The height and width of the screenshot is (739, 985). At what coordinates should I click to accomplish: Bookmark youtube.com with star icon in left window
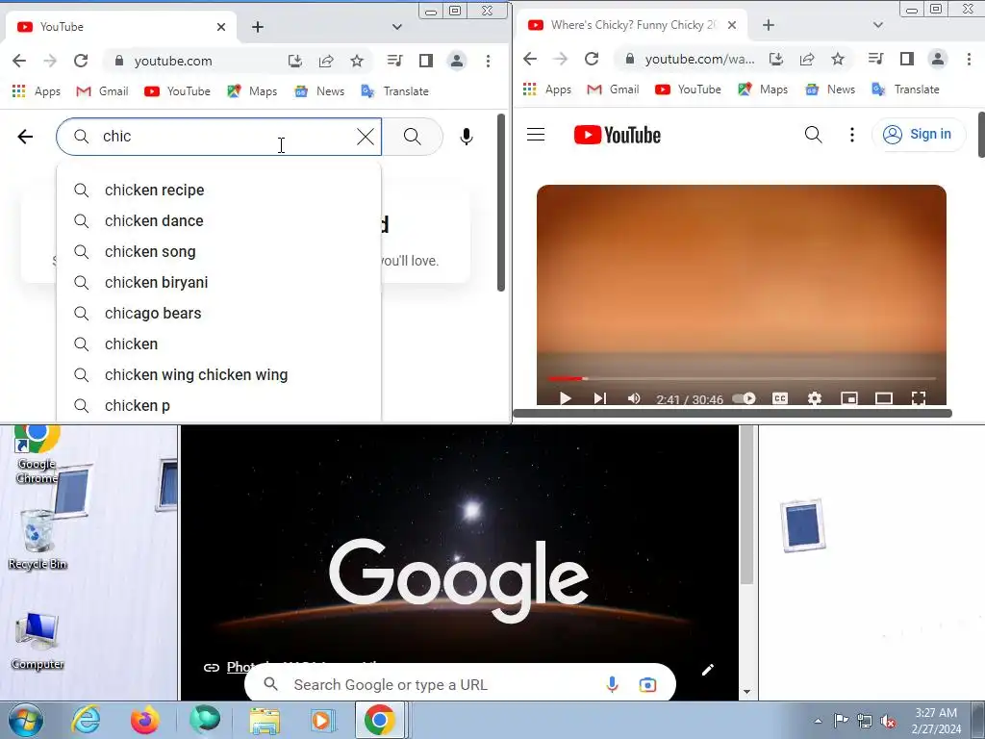pos(357,61)
